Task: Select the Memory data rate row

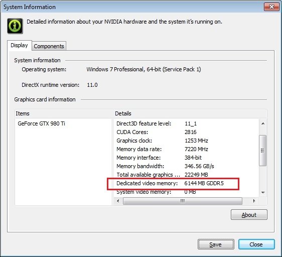Action: pyautogui.click(x=186, y=149)
